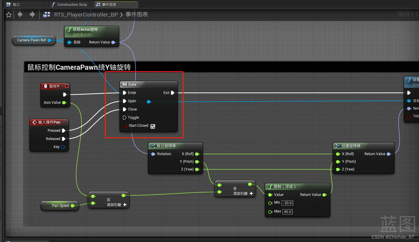Click the favorites star icon in the toolbar

[x=9, y=14]
